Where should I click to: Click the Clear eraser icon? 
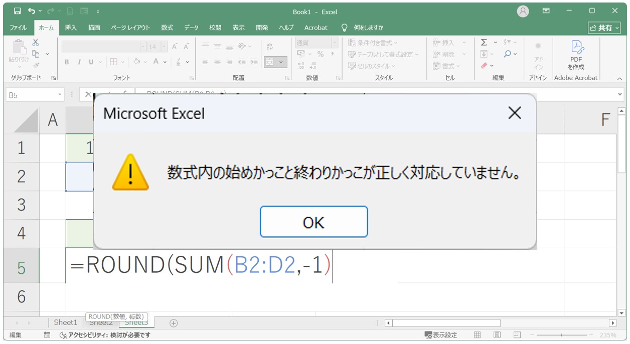(484, 66)
